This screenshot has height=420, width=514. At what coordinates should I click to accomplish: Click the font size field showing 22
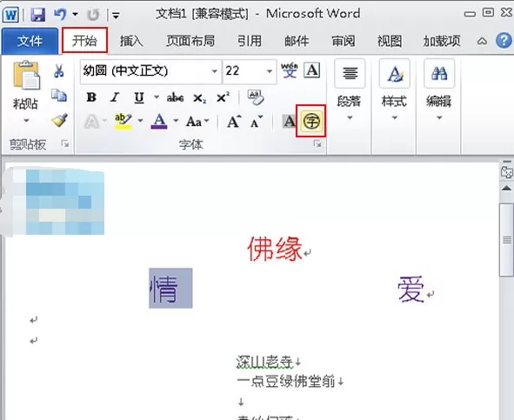pos(244,71)
